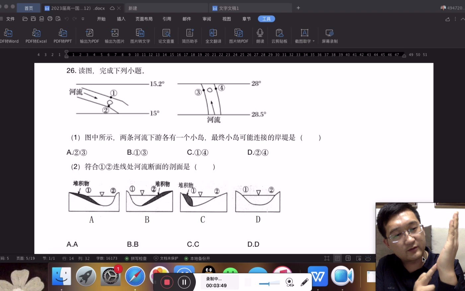Collapse the ribbon with the top-right chevron
This screenshot has height=291, width=465.
(x=462, y=19)
